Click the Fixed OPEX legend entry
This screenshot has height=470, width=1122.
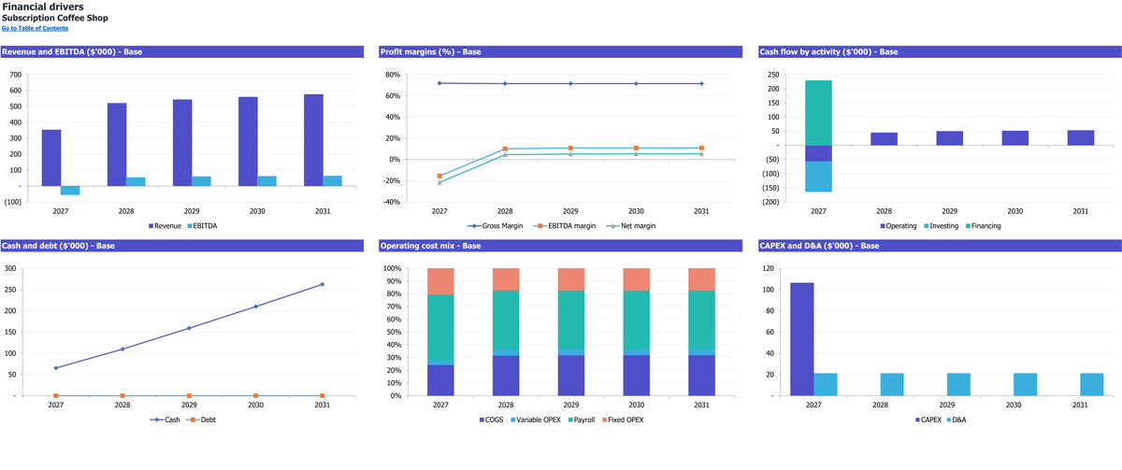[x=623, y=420]
